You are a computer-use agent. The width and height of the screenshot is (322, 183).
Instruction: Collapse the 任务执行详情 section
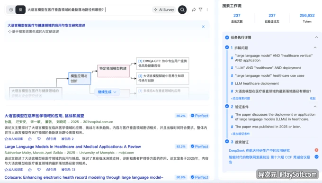click(x=316, y=37)
